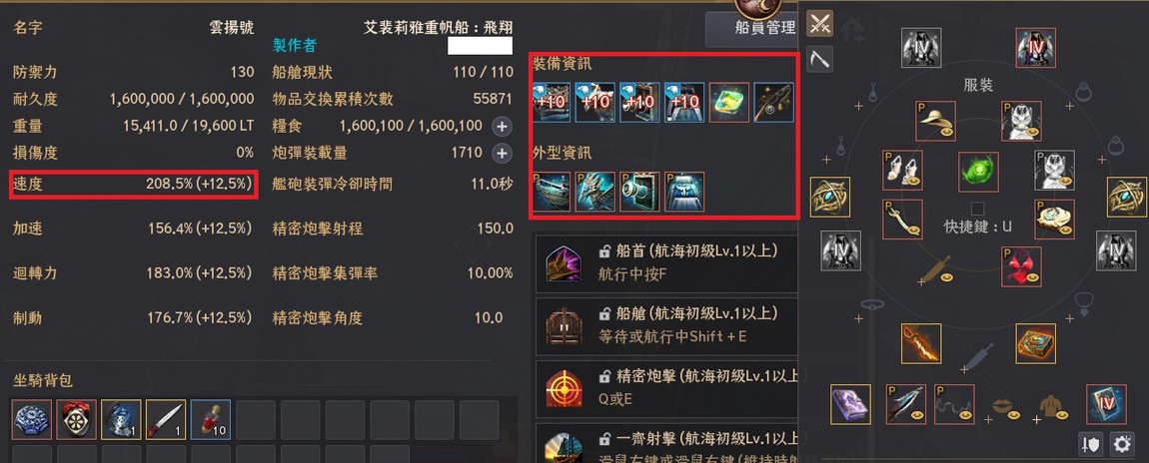Viewport: 1149px width, 463px height.
Task: Select the flaming sword main weapon slot
Action: point(921,343)
